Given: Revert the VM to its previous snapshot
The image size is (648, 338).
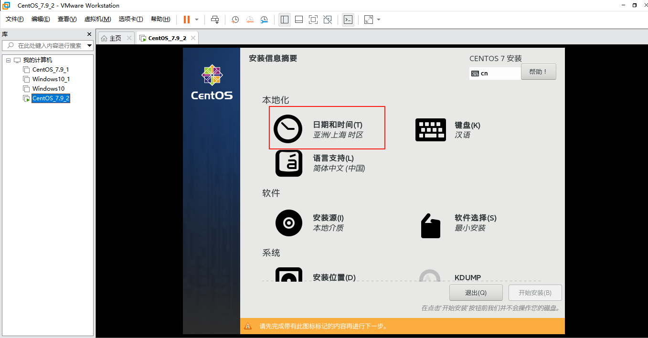Looking at the screenshot, I should click(x=250, y=20).
